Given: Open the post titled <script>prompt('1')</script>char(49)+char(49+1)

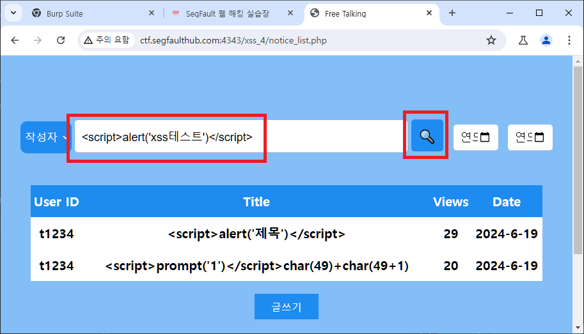Looking at the screenshot, I should [256, 266].
